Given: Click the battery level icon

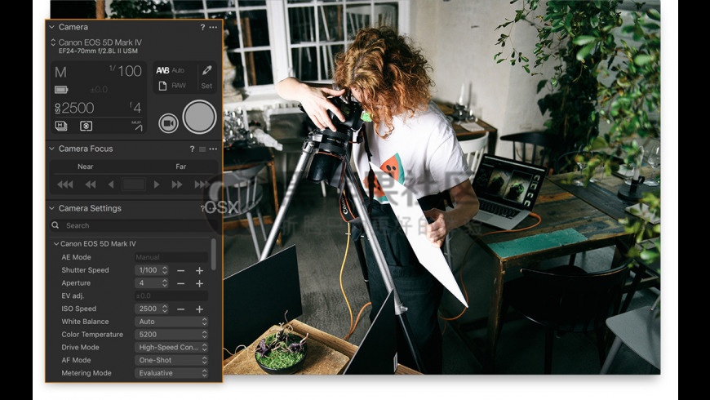Looking at the screenshot, I should [x=61, y=90].
